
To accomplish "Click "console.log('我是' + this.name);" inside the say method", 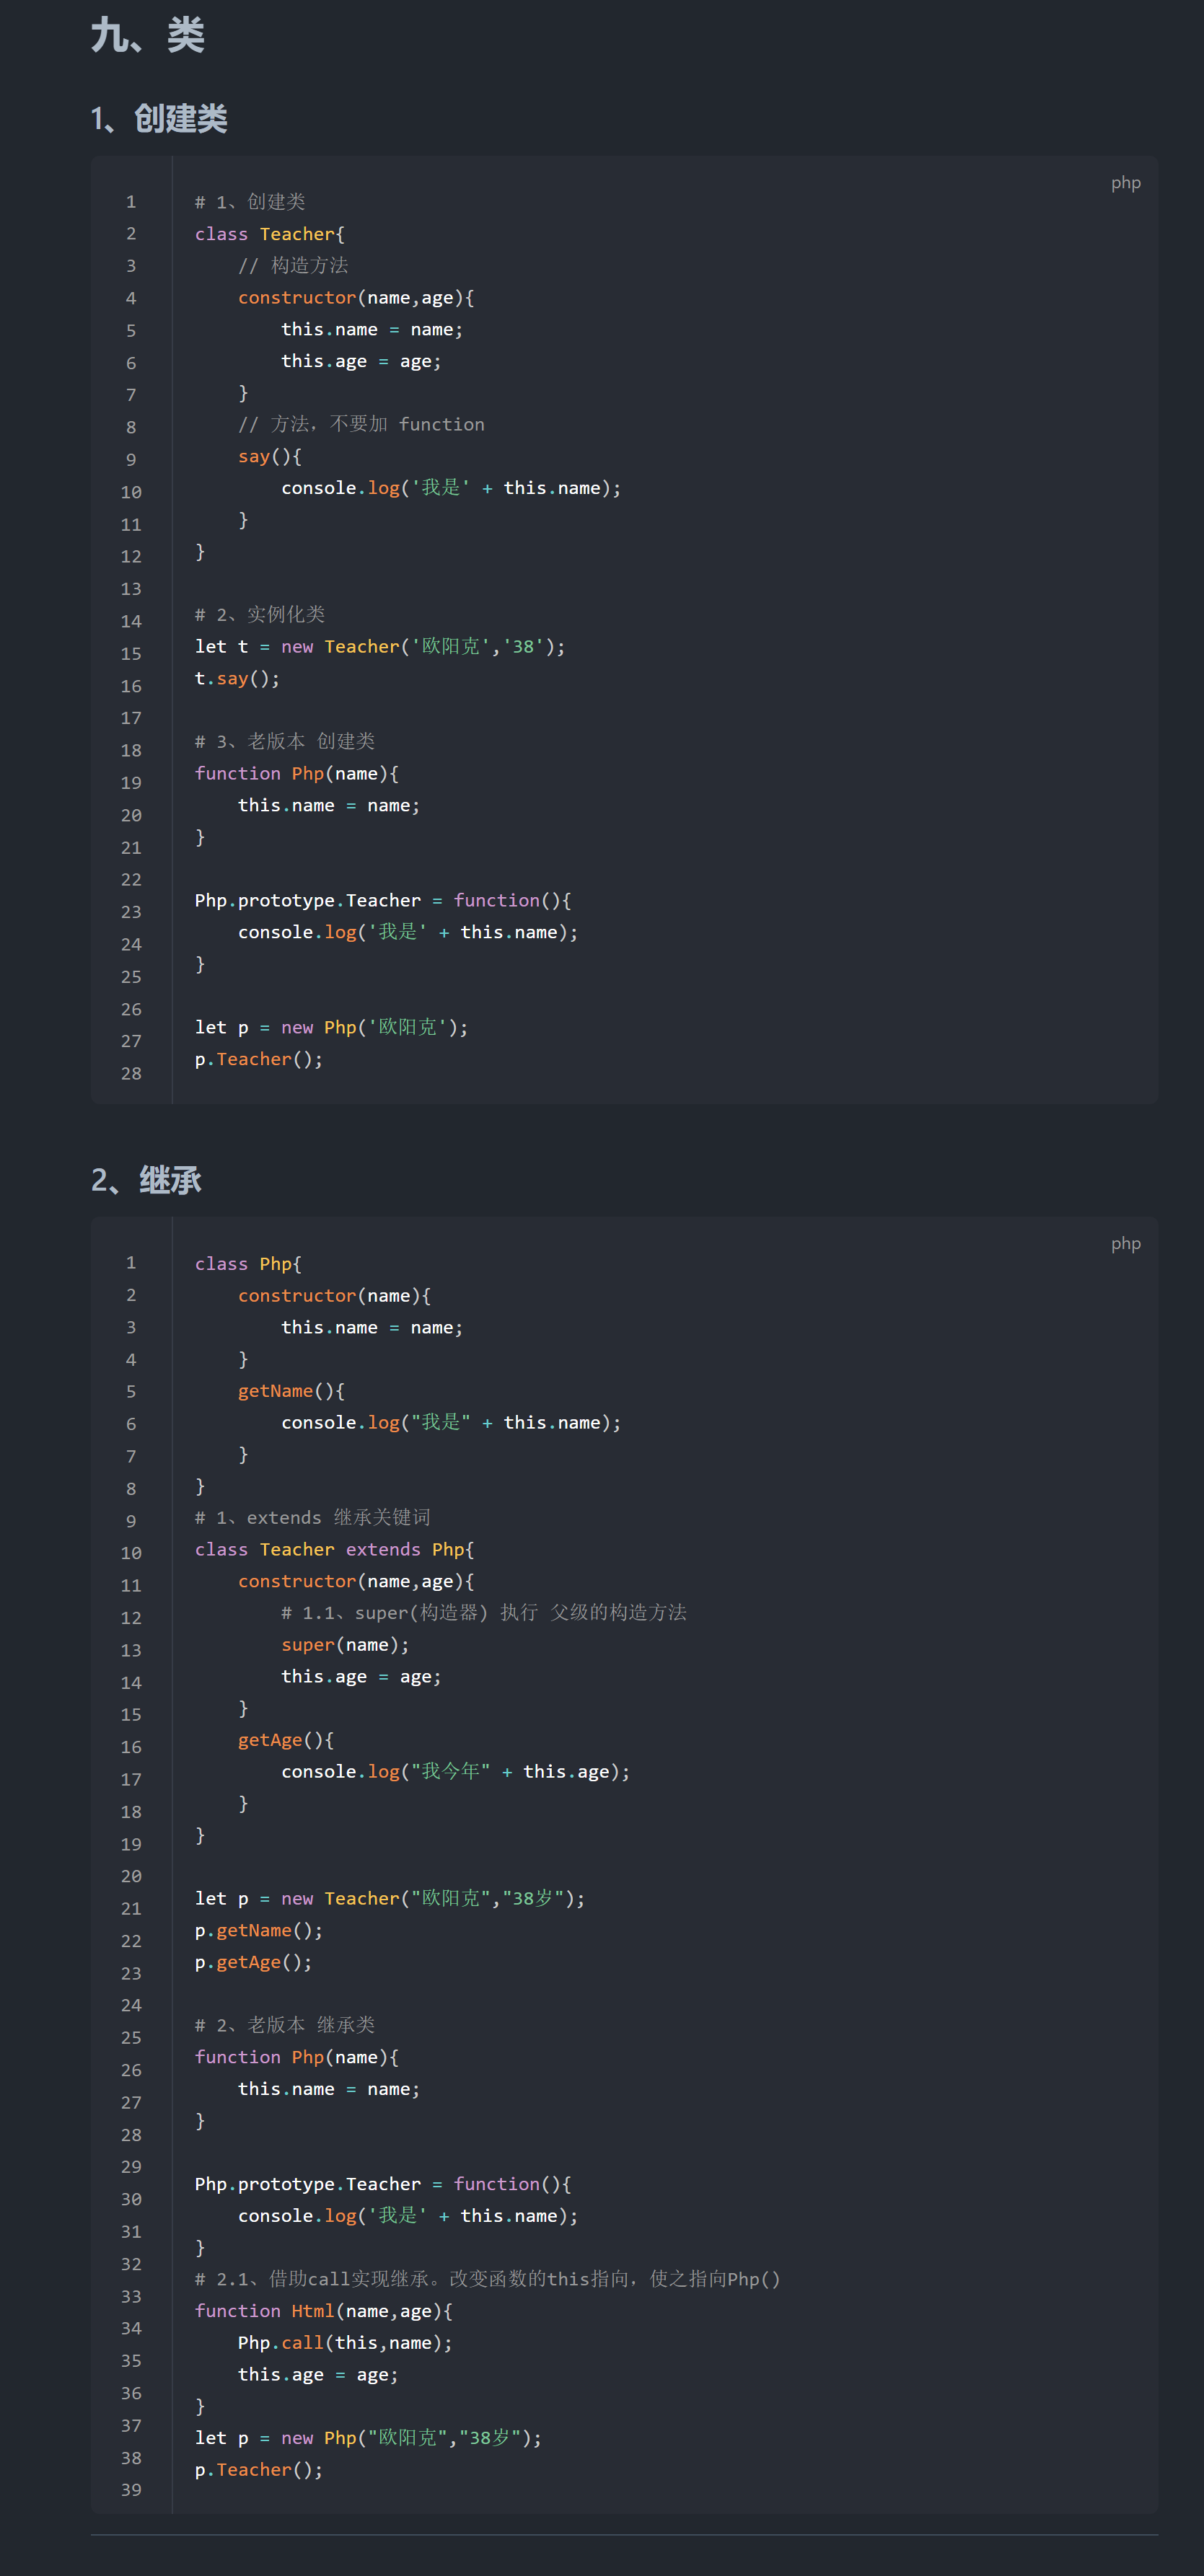I will tap(451, 488).
